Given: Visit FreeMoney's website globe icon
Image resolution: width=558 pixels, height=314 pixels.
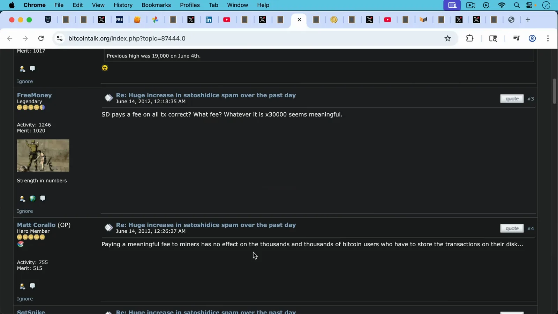Looking at the screenshot, I should 32,199.
